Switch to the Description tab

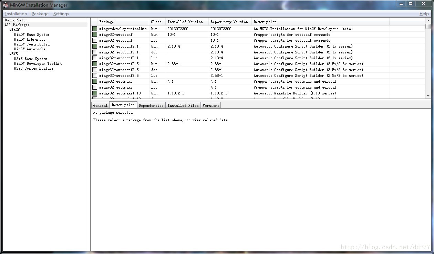point(123,105)
